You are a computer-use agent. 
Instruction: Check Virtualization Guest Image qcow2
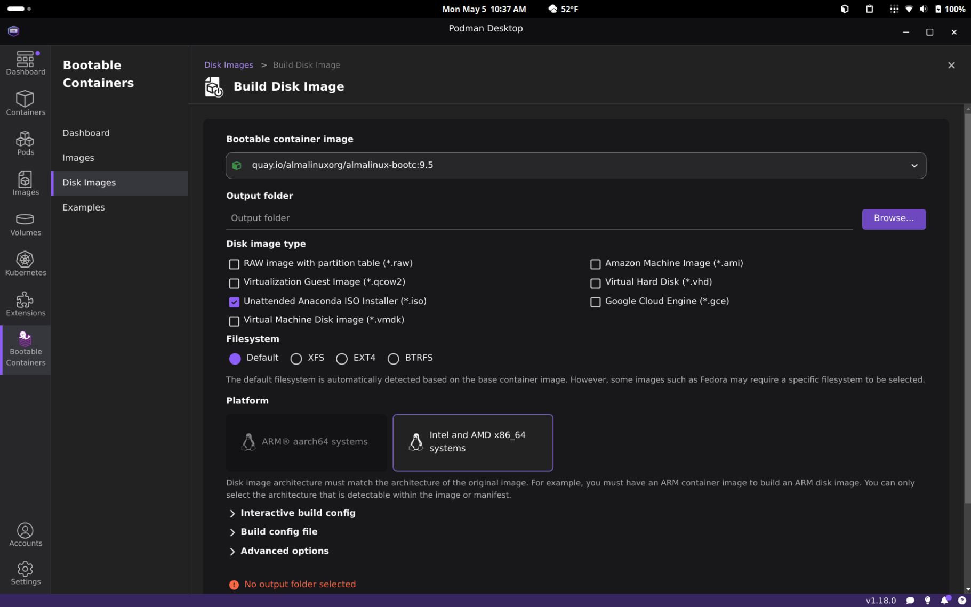click(234, 283)
